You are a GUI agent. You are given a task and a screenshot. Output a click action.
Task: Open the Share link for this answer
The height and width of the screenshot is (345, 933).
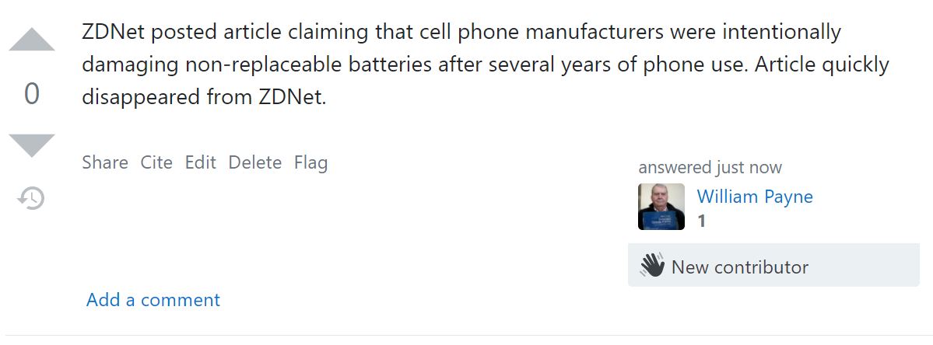coord(105,162)
